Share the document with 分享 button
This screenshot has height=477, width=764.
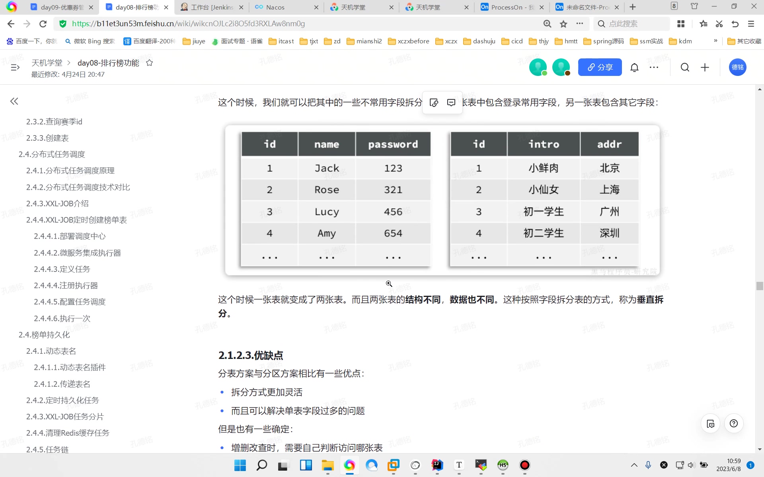(600, 67)
